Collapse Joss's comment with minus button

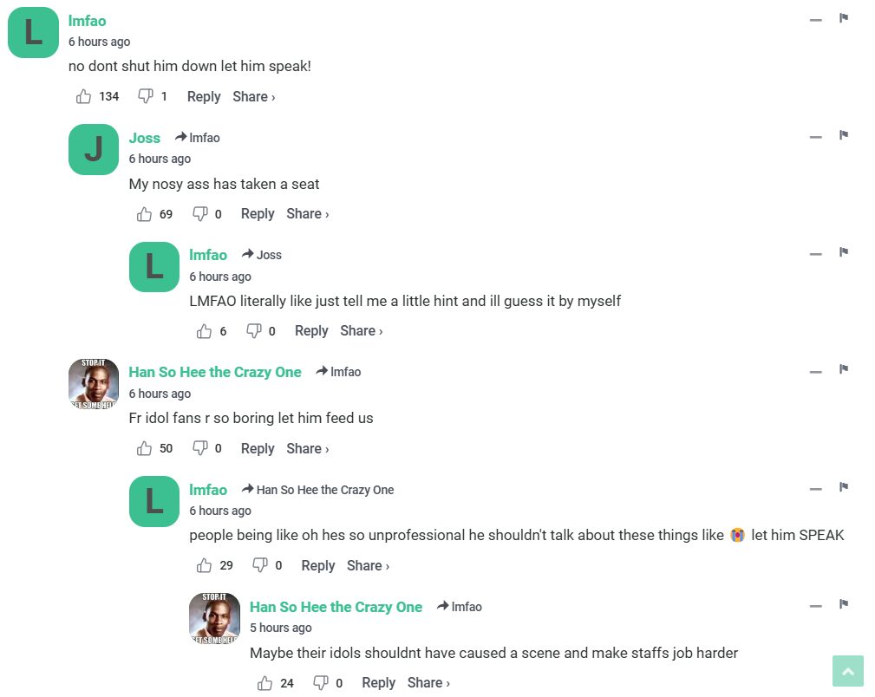pos(815,137)
